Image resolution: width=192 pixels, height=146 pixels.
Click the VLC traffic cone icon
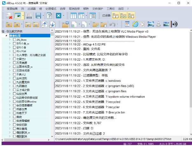click(158, 24)
